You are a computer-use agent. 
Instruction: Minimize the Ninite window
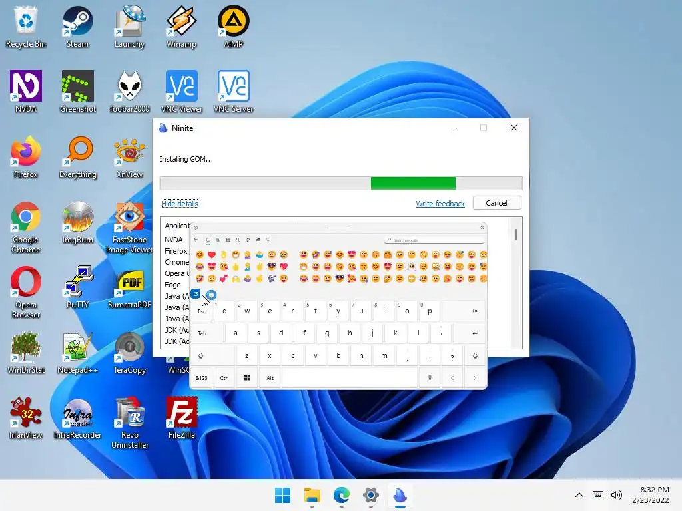453,128
